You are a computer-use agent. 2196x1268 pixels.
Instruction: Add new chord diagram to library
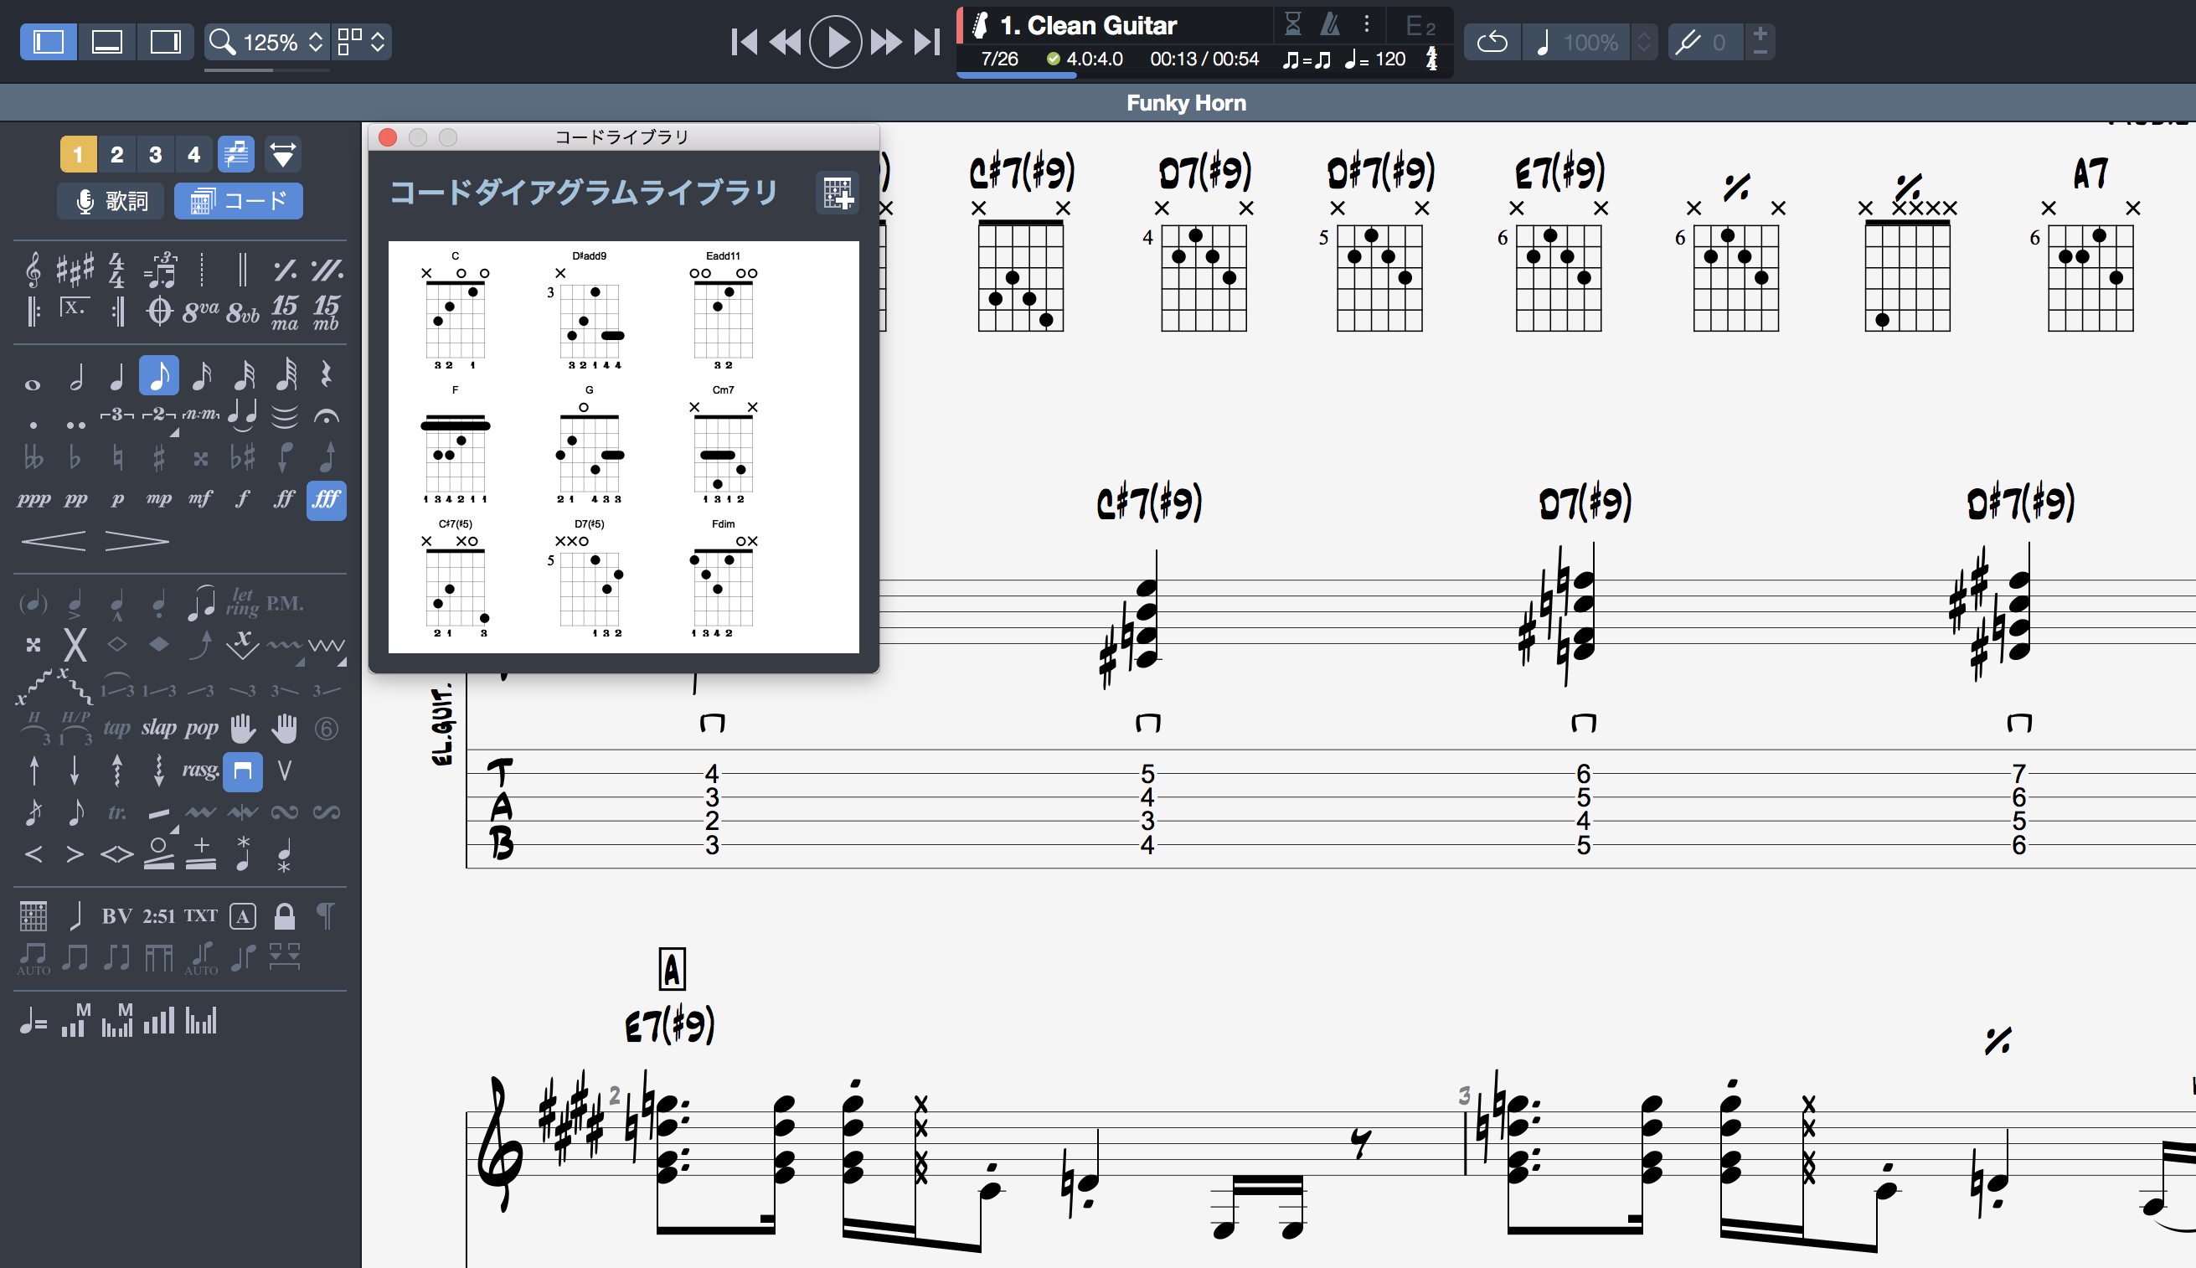(837, 193)
